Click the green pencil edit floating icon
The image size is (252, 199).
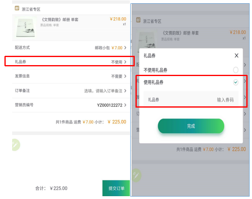pos(15,145)
